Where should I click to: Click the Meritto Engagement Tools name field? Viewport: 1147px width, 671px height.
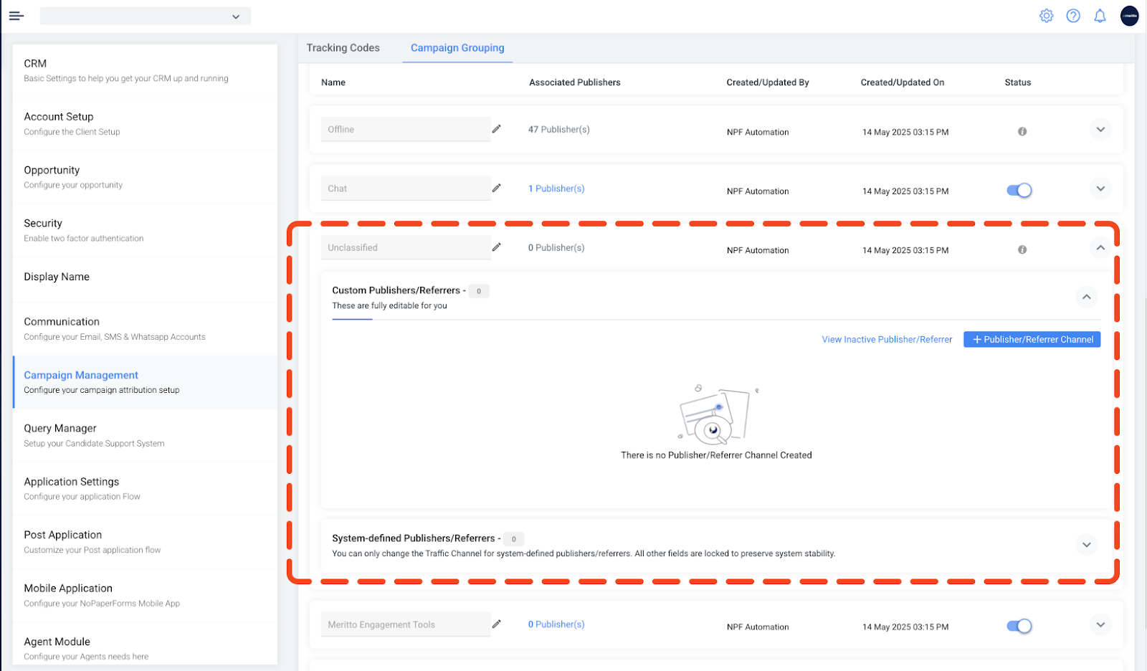(405, 624)
